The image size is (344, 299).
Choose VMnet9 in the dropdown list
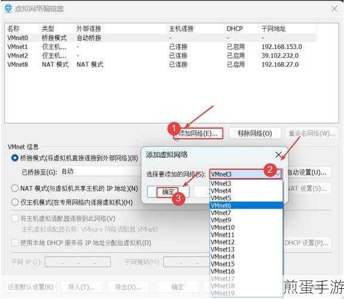click(246, 220)
